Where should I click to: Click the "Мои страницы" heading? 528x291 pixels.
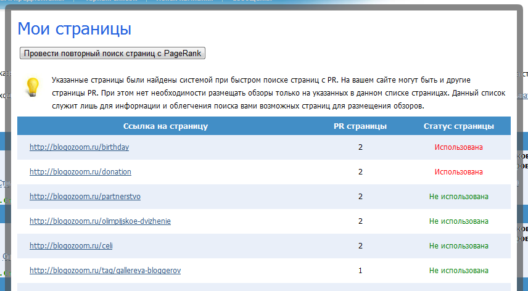74,28
